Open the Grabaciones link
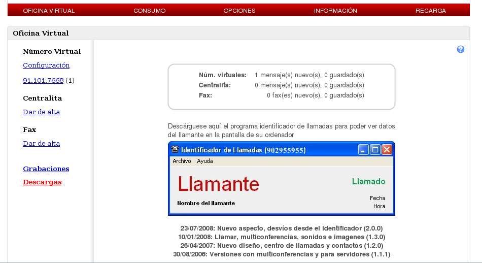 pyautogui.click(x=46, y=169)
